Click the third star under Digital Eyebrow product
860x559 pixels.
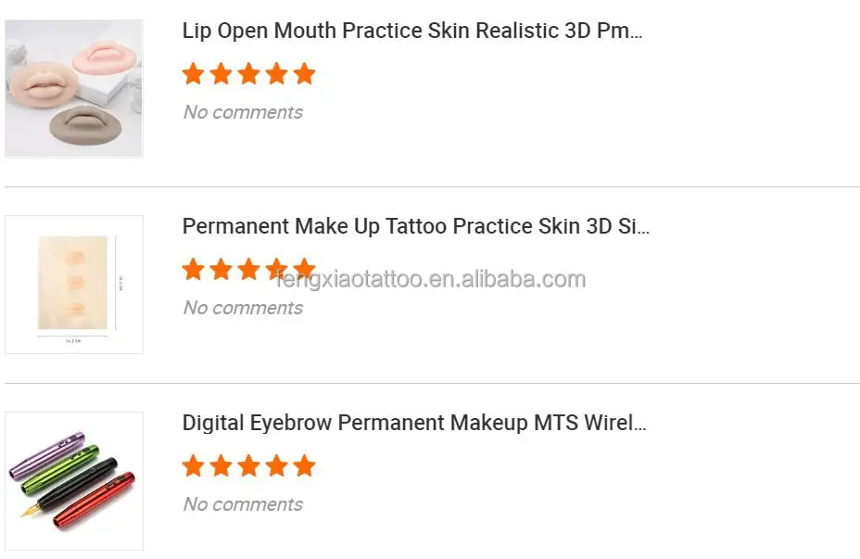click(x=248, y=466)
